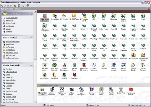Viewport: 151px width, 107px height.
Task: Click My Download Activity sidebar link
Action: [12, 58]
